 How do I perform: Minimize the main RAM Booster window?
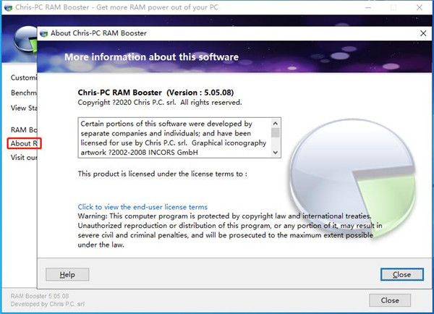tap(368, 7)
